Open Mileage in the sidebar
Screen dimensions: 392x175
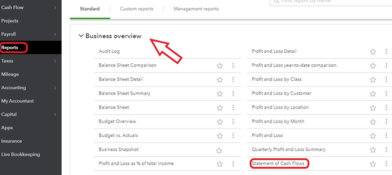pyautogui.click(x=10, y=74)
